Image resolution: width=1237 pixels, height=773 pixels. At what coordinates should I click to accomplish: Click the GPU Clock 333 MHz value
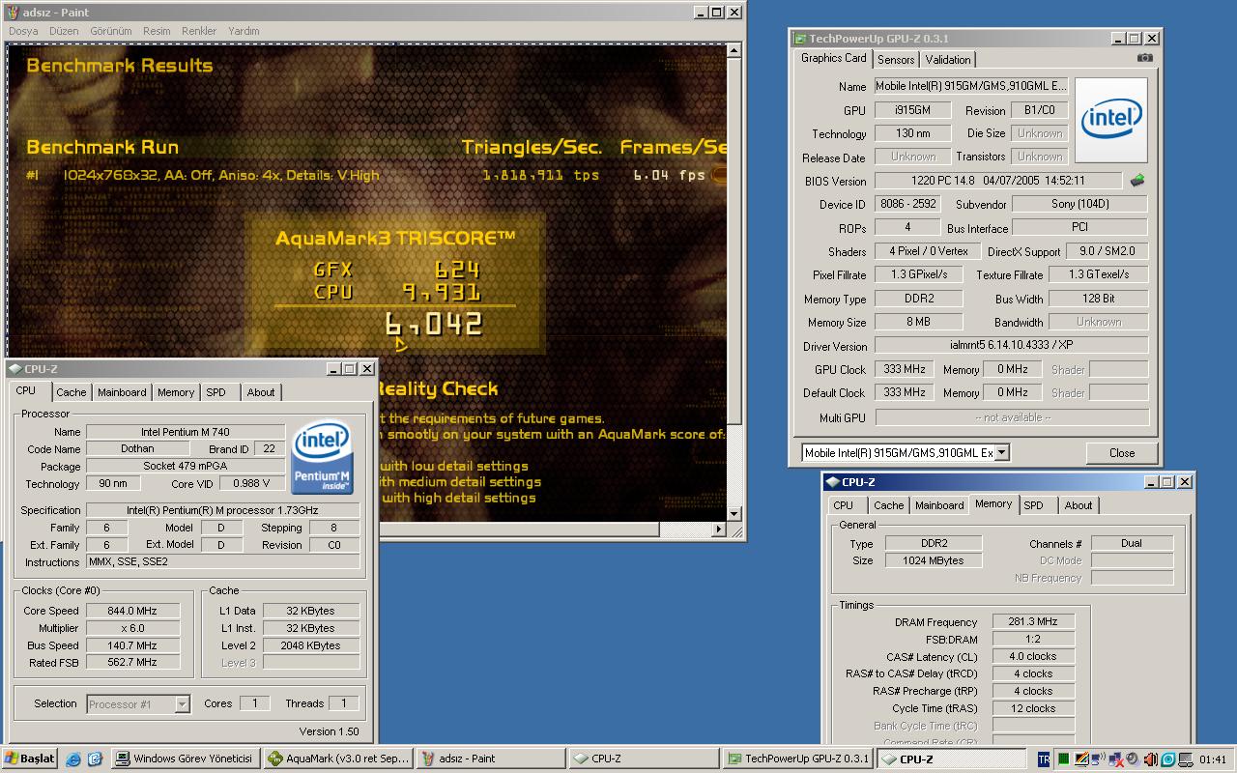[906, 369]
